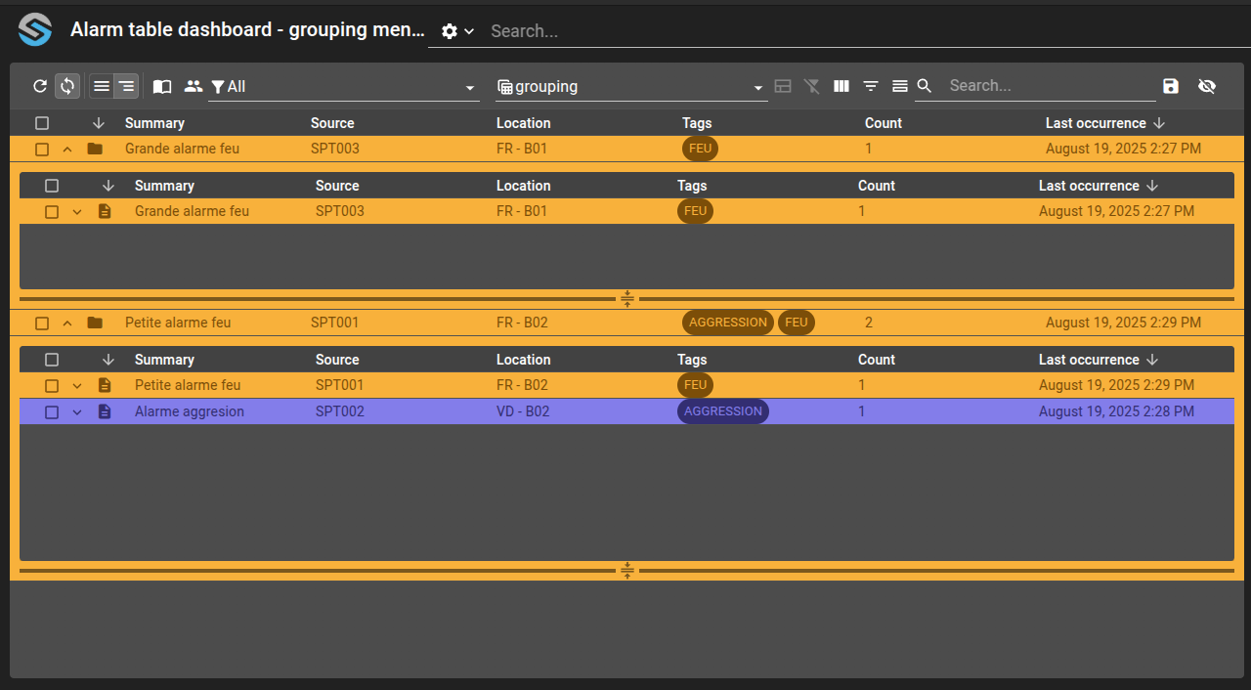Check the Petite alarme feu group checkbox

(x=42, y=323)
